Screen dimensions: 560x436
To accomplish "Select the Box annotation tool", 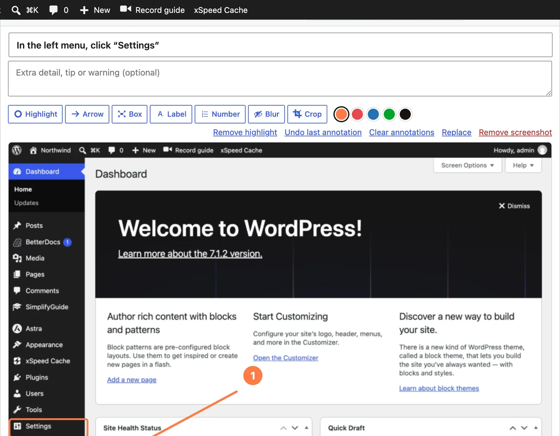I will (129, 114).
